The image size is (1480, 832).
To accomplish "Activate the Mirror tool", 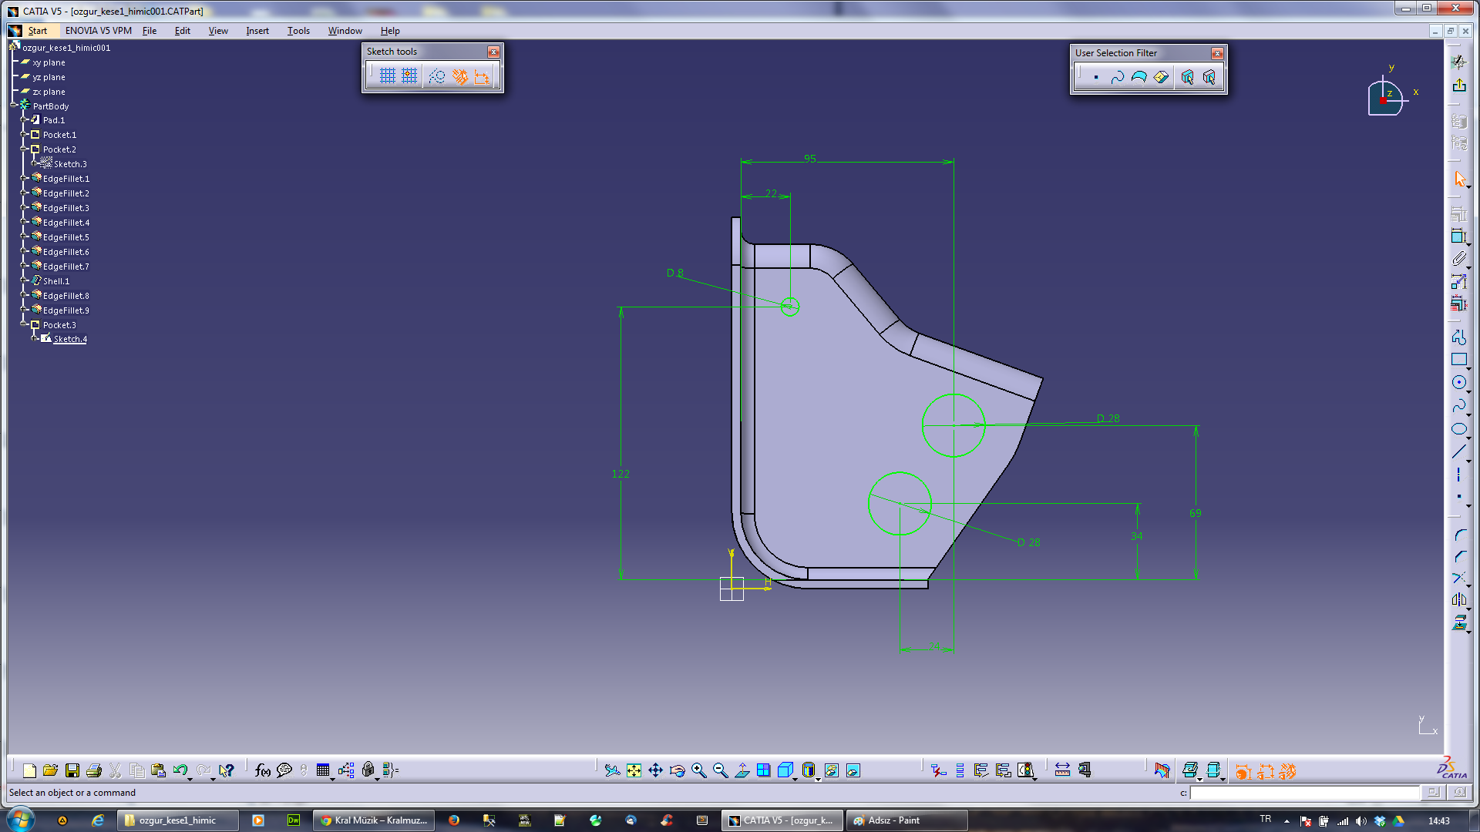I will coord(1458,600).
